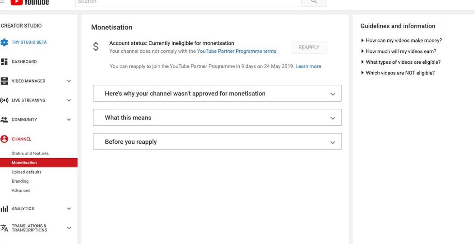Click TRY STUDIO BETA link text
The height and width of the screenshot is (244, 475).
tap(29, 42)
